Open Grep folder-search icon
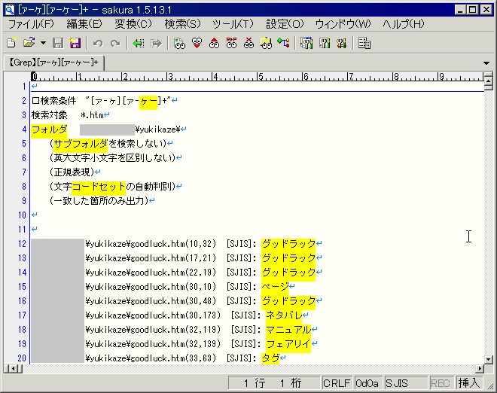Viewport: 497px width, 393px height. [x=266, y=43]
